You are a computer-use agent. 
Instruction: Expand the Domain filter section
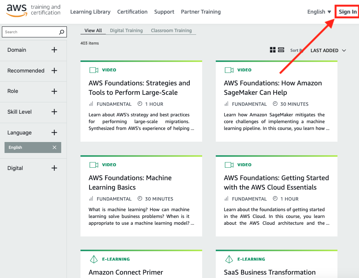pos(54,49)
